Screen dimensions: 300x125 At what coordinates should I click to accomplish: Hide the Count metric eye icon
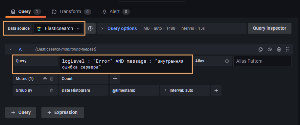pos(45,79)
